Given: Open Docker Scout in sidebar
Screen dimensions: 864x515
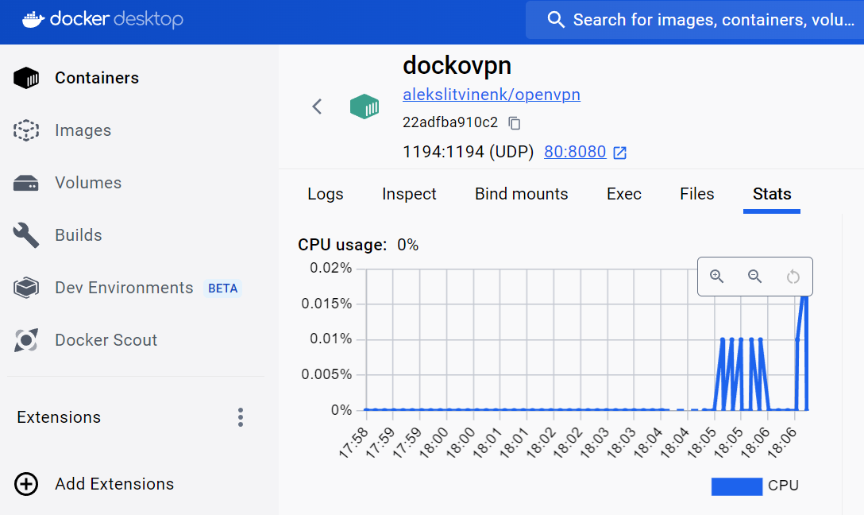Looking at the screenshot, I should [x=106, y=340].
